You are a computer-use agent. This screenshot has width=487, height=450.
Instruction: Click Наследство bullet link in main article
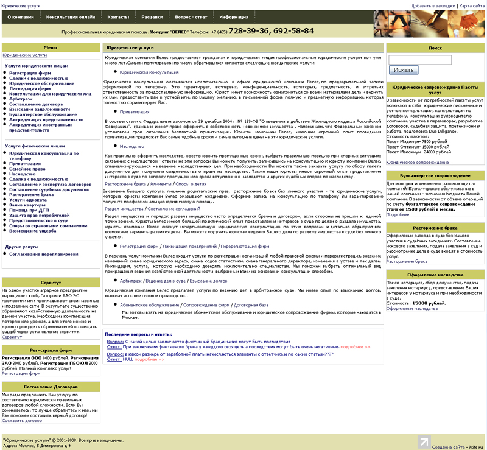pos(132,146)
